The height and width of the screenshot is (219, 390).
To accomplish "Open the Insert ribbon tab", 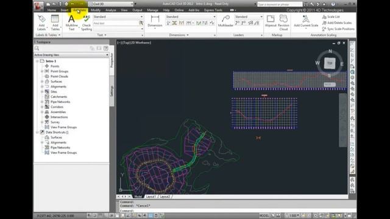I will click(65, 10).
